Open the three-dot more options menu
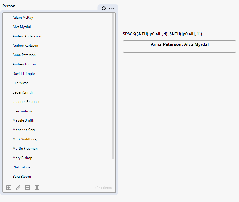Viewport: 239px width, 202px height. (111, 9)
